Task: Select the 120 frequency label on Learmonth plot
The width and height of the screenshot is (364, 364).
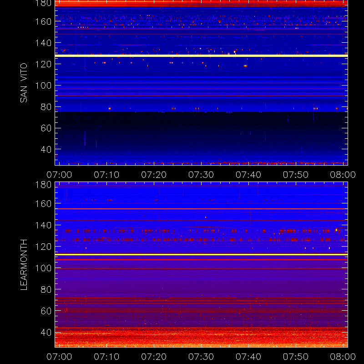Action: click(43, 247)
